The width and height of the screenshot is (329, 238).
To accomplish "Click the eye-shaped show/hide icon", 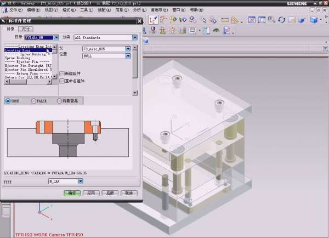I will pyautogui.click(x=217, y=30).
